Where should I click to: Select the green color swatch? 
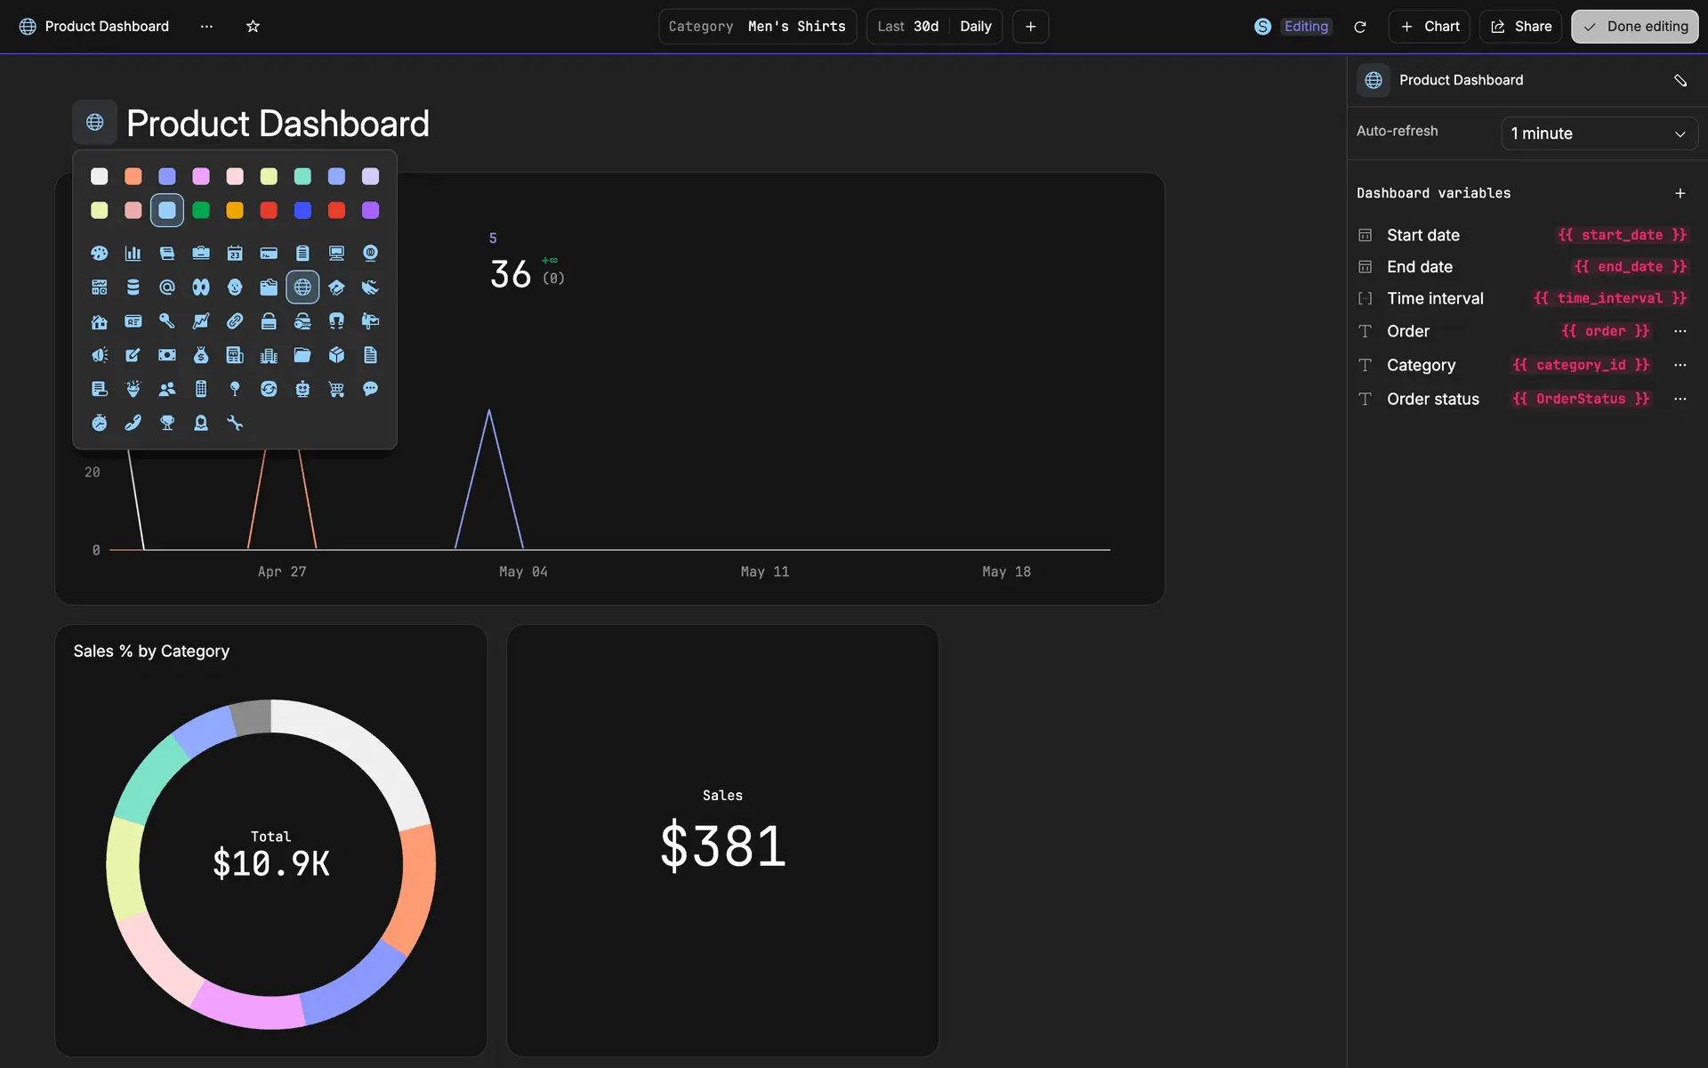201,210
